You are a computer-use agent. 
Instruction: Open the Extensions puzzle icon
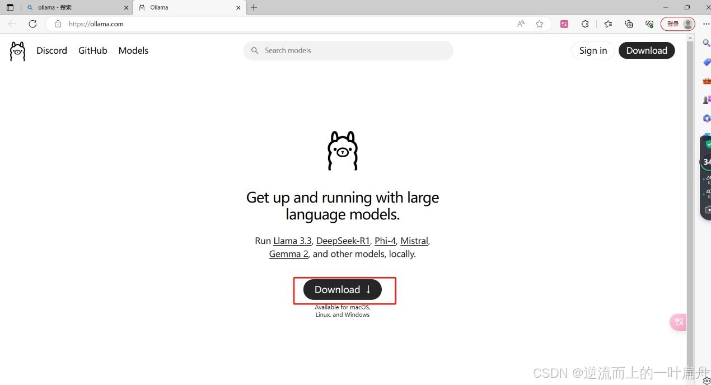click(585, 24)
